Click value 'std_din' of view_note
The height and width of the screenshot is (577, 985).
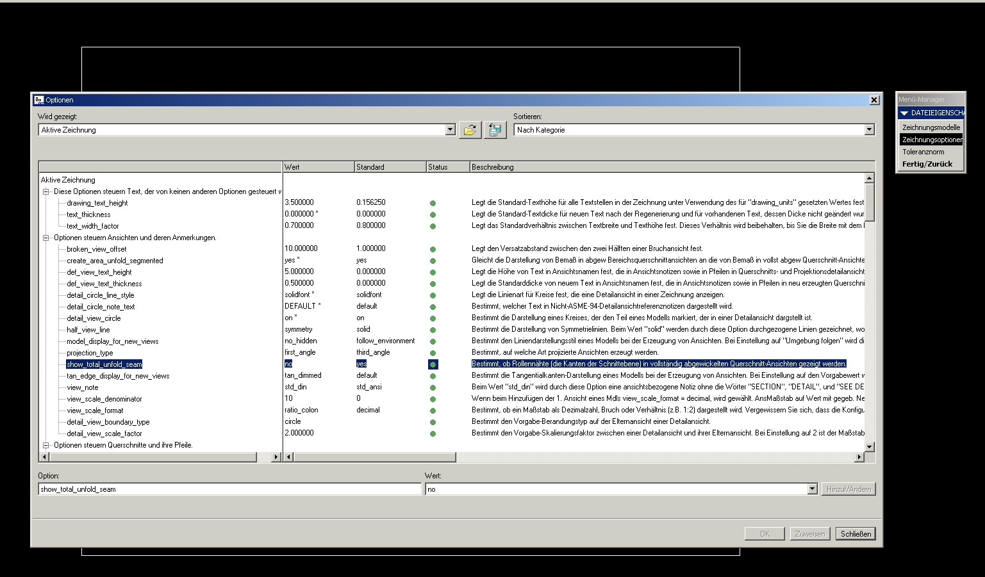click(295, 387)
